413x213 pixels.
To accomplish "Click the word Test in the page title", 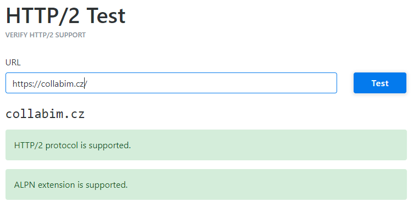I will pyautogui.click(x=106, y=16).
